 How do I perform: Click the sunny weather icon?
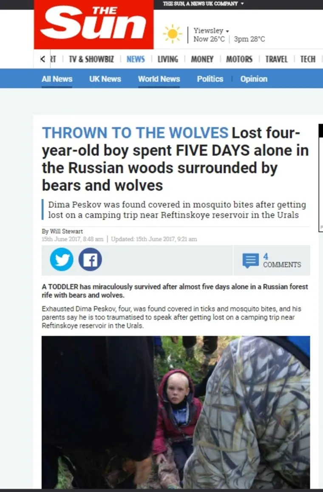pos(172,34)
